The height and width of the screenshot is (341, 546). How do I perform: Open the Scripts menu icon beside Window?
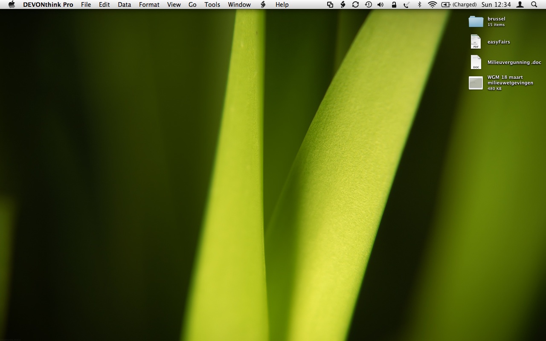pos(263,5)
